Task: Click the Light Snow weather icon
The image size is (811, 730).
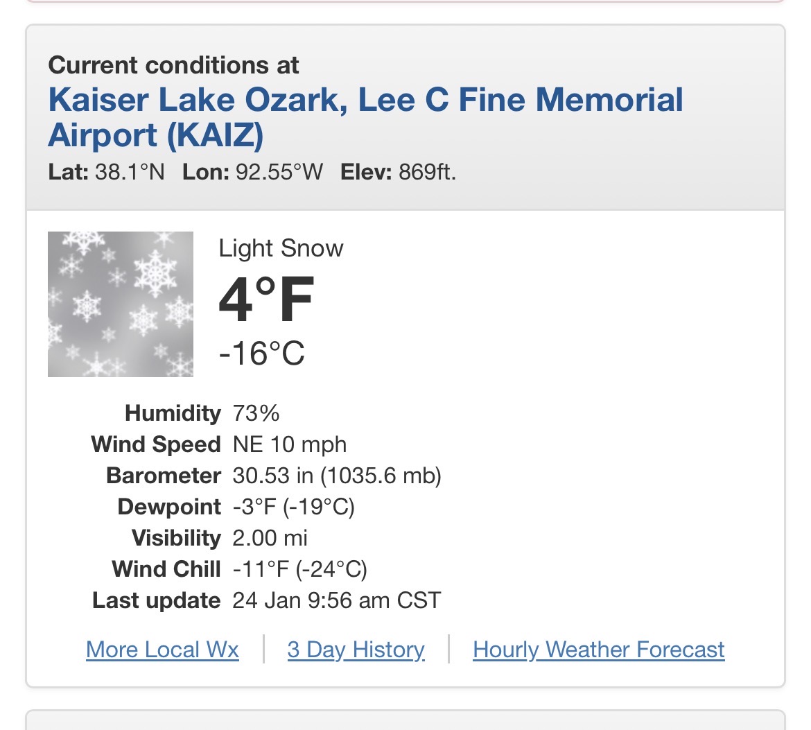Action: pyautogui.click(x=121, y=304)
